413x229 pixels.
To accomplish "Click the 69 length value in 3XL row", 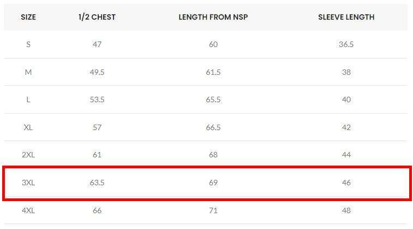I will (x=213, y=183).
